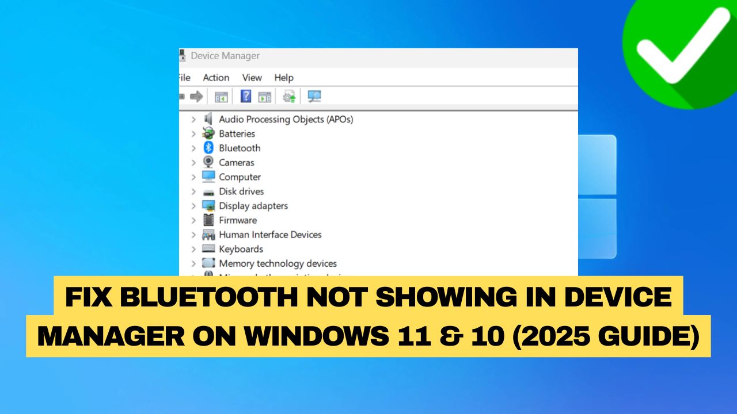Click the Cameras webcam icon
Screen dimensions: 737x414
pyautogui.click(x=208, y=162)
